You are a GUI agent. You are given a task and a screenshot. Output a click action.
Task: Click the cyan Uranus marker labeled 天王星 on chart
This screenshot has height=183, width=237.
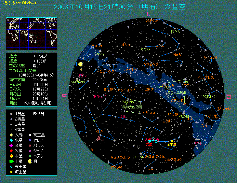coord(153,139)
